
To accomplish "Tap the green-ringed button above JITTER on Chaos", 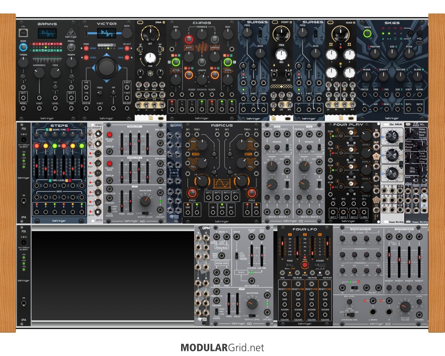I will tap(176, 62).
